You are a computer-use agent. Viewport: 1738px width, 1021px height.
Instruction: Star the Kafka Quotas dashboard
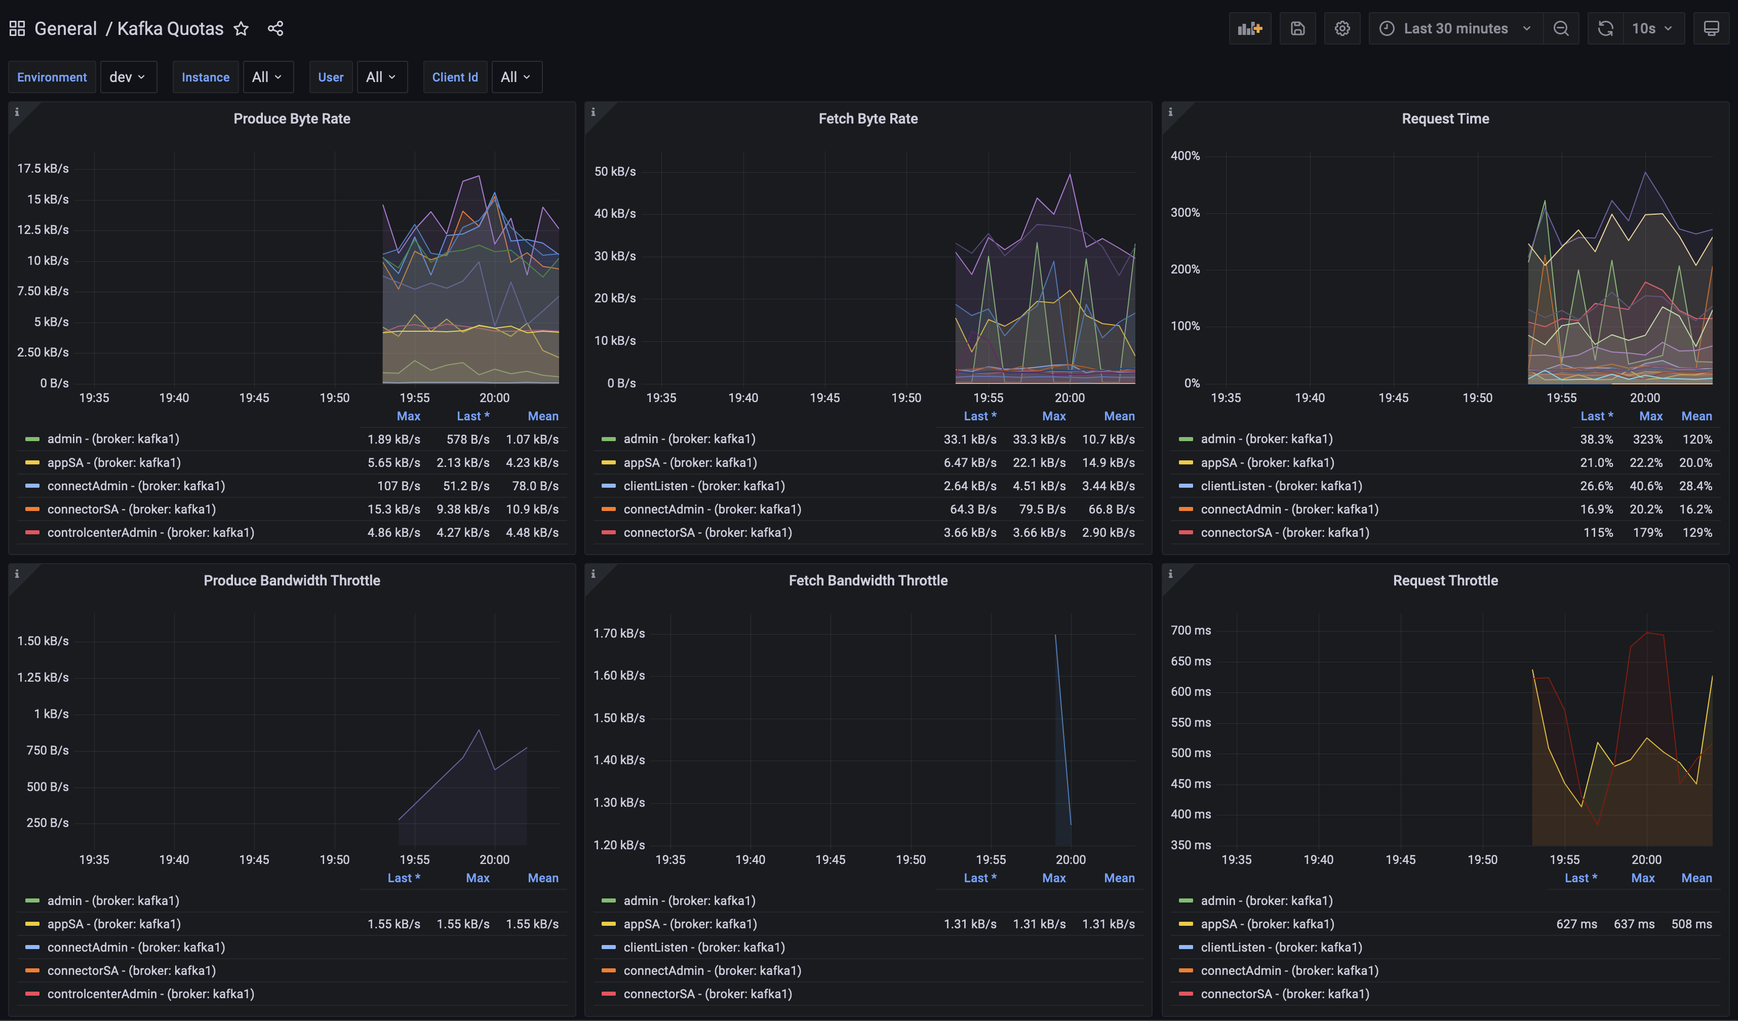[241, 28]
